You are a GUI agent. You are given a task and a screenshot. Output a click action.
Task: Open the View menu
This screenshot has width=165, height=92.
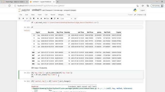click(33, 15)
